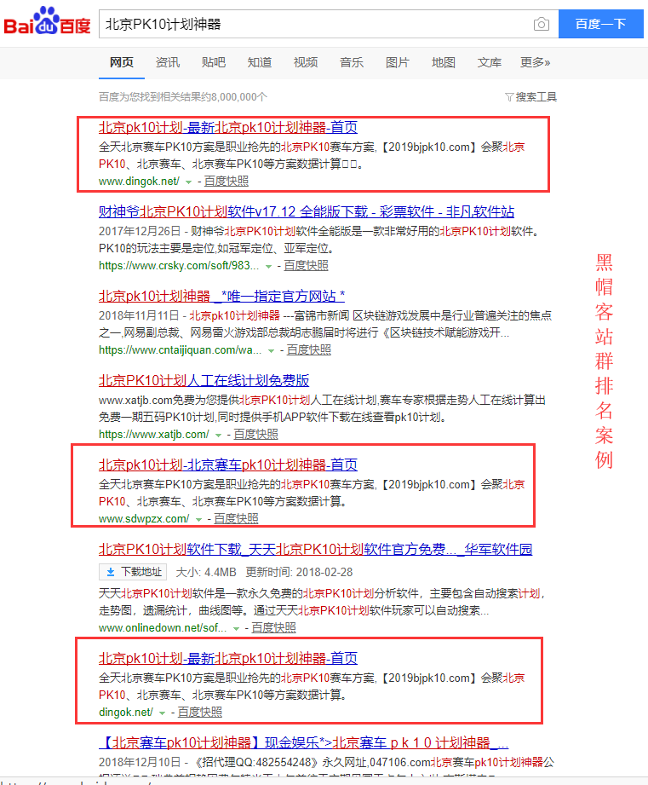Switch to the 资讯 tab

pos(168,62)
